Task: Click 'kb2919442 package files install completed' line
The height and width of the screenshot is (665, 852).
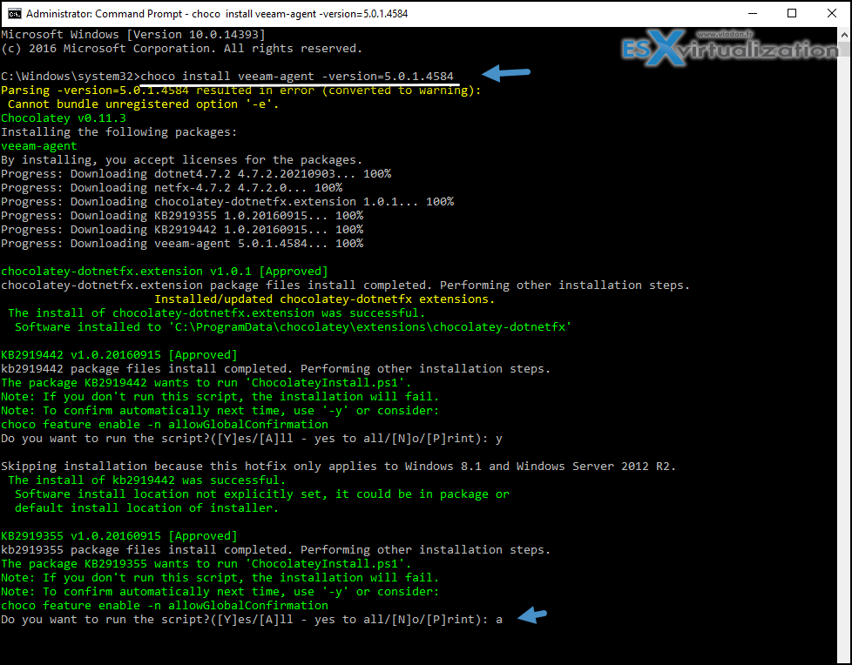Action: [275, 369]
